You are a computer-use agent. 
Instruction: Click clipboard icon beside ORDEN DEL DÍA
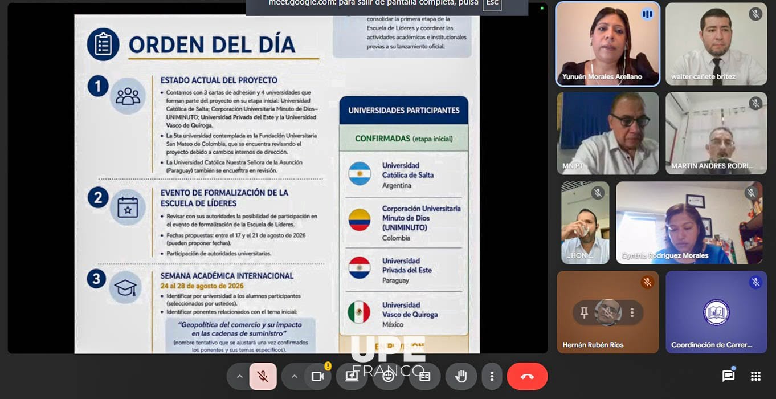(x=103, y=44)
